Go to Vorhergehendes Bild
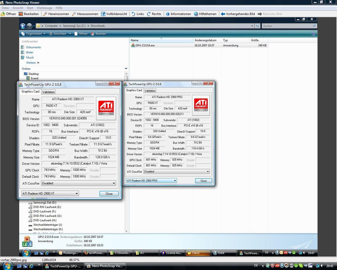Viewport: 337px width, 270px height. coord(238,14)
